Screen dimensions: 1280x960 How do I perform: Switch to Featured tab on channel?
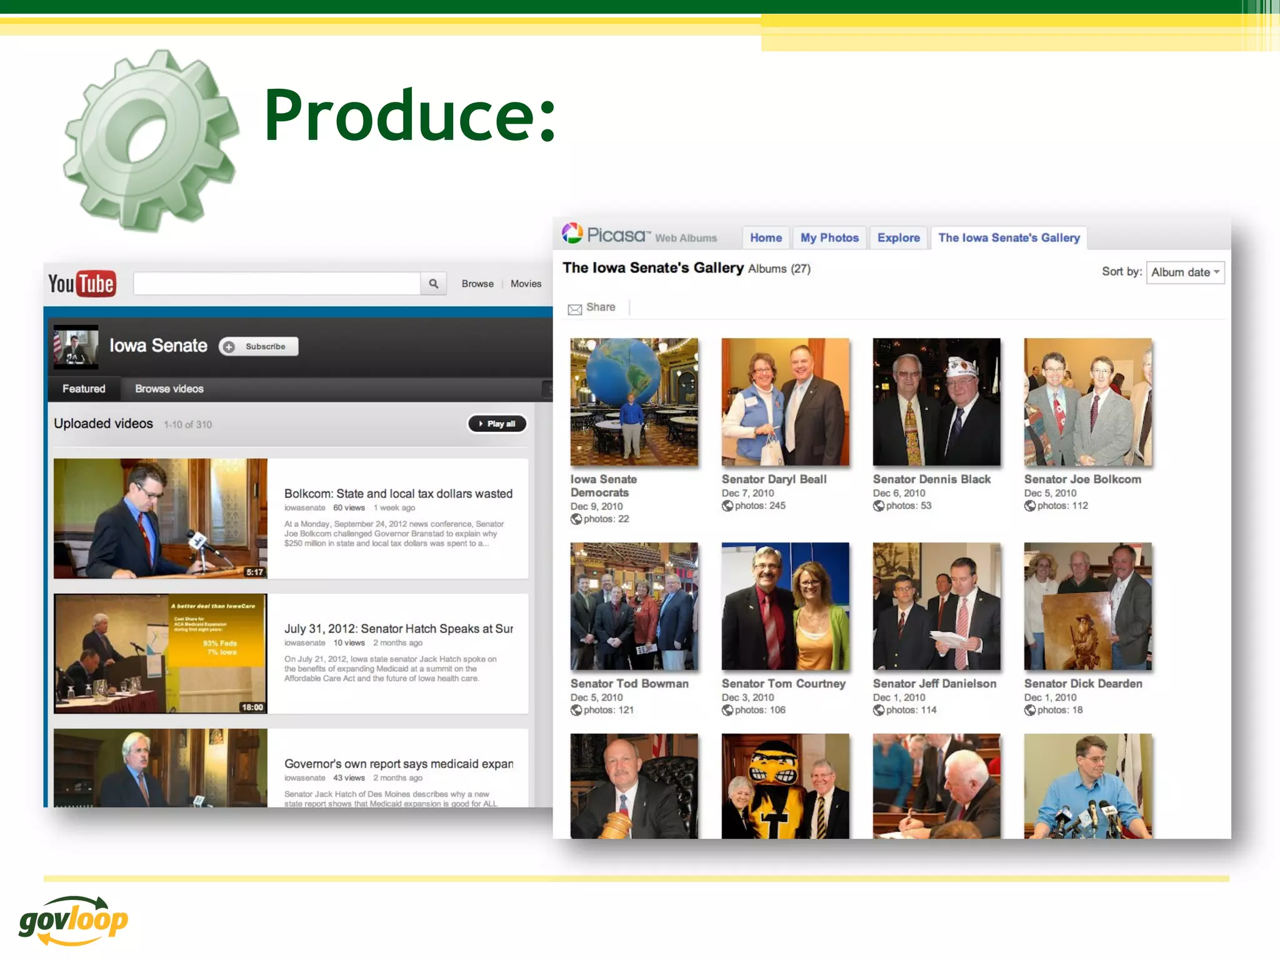pos(84,389)
